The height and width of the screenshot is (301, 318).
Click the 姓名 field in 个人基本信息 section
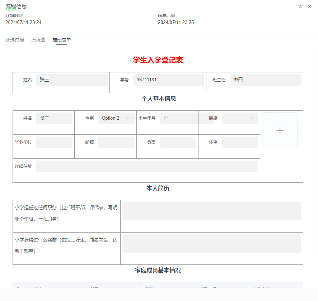(54, 118)
